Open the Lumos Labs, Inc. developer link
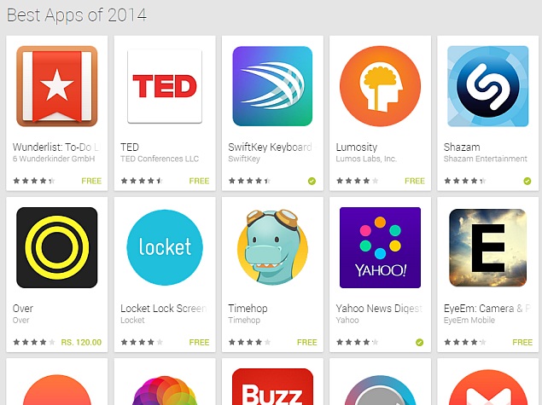Image resolution: width=542 pixels, height=405 pixels. tap(366, 159)
